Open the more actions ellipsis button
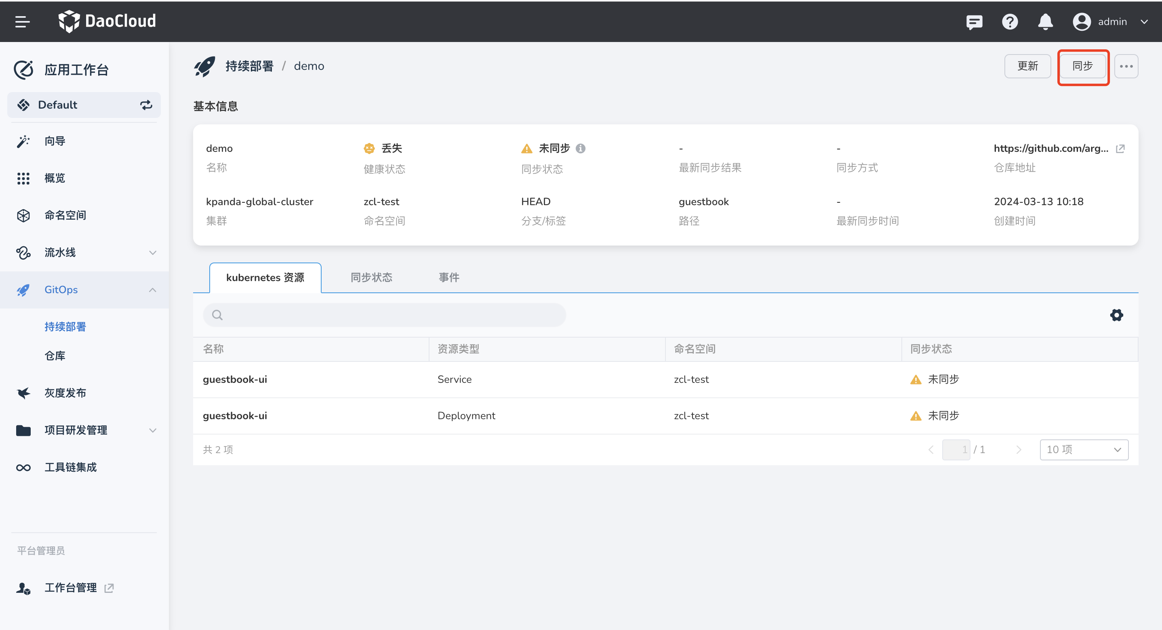This screenshot has height=630, width=1162. (x=1126, y=66)
